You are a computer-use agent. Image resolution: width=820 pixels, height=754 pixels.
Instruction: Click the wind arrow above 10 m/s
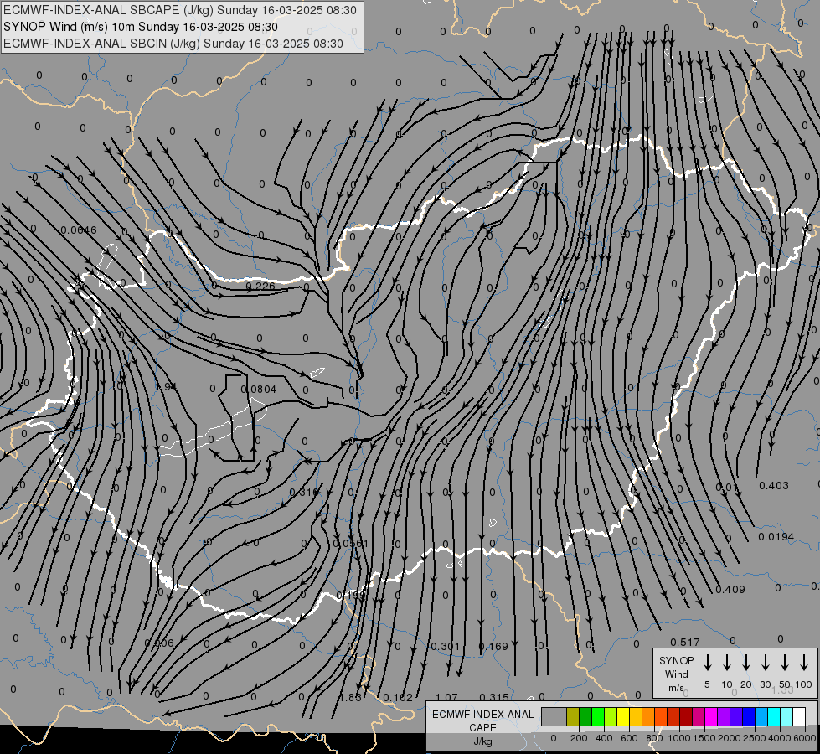point(727,663)
